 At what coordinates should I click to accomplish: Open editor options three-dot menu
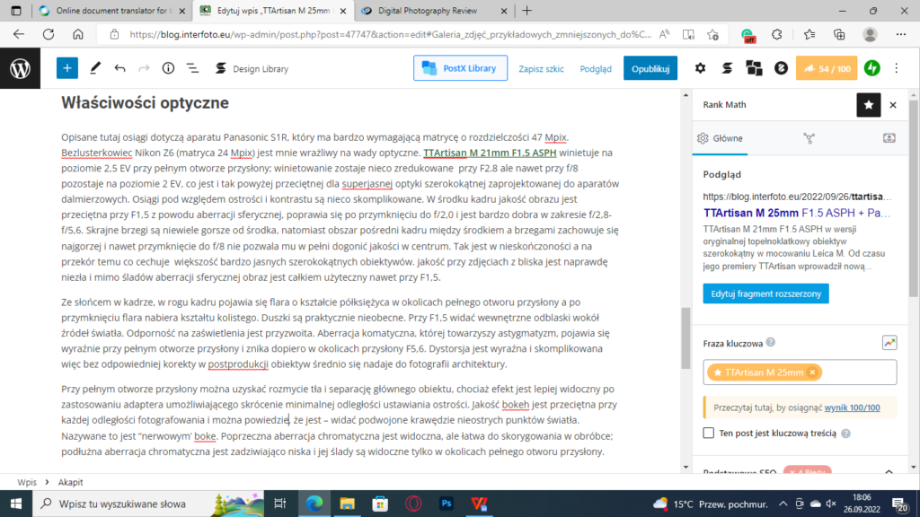coord(896,68)
